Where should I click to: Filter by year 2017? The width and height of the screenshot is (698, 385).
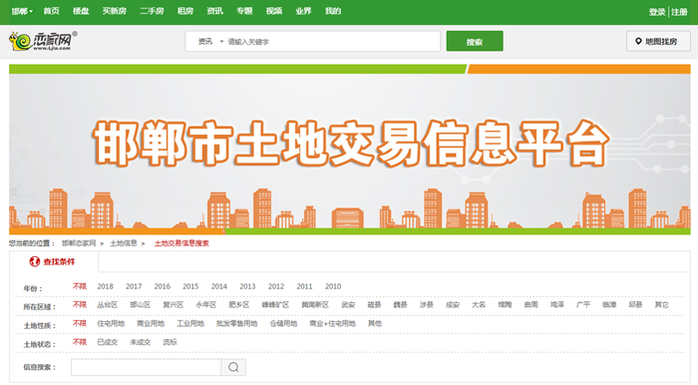click(134, 286)
